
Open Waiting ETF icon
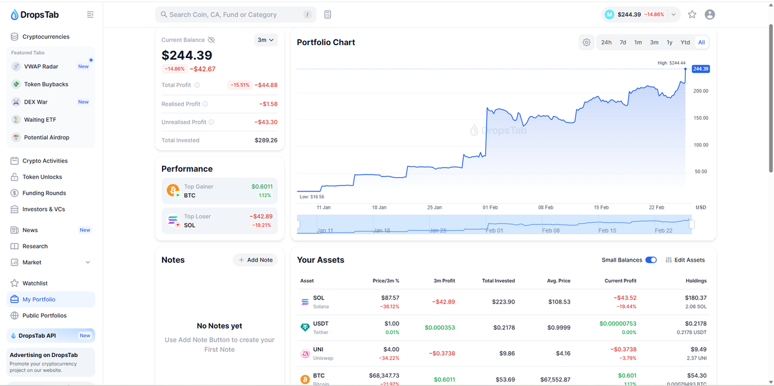(x=16, y=120)
